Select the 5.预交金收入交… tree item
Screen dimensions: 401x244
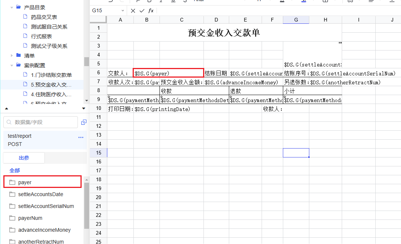pyautogui.click(x=51, y=85)
